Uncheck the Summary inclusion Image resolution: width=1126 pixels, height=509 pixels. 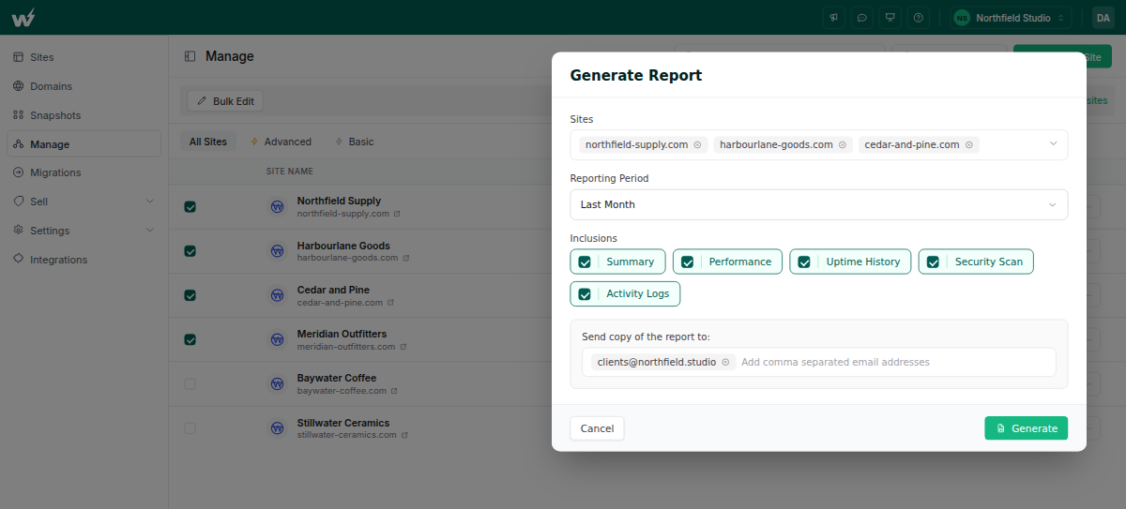click(x=585, y=262)
